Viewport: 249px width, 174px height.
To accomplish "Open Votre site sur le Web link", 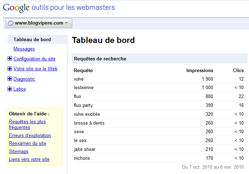I will pos(36,69).
